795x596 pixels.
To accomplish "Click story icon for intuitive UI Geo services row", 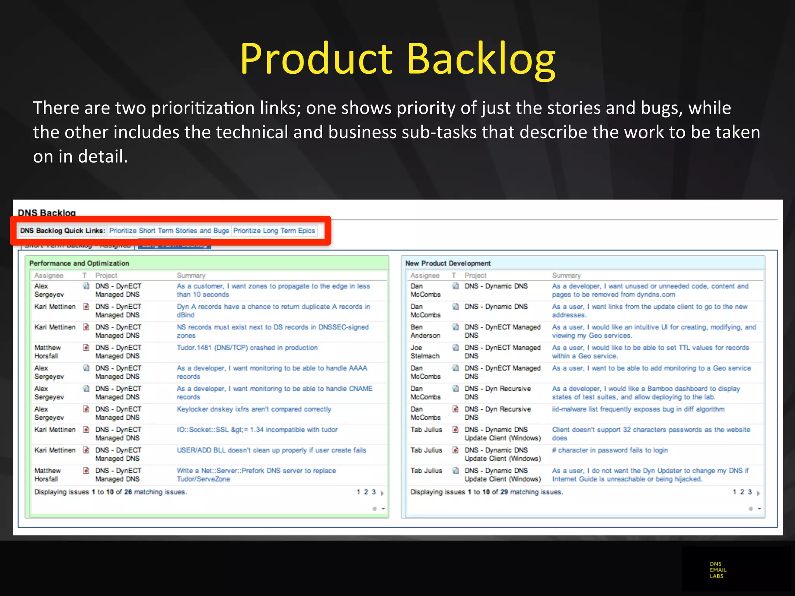I will pos(455,327).
